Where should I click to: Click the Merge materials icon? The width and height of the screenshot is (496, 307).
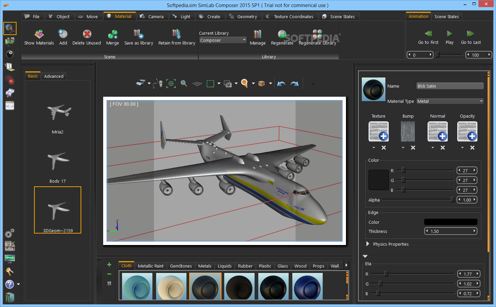point(113,34)
